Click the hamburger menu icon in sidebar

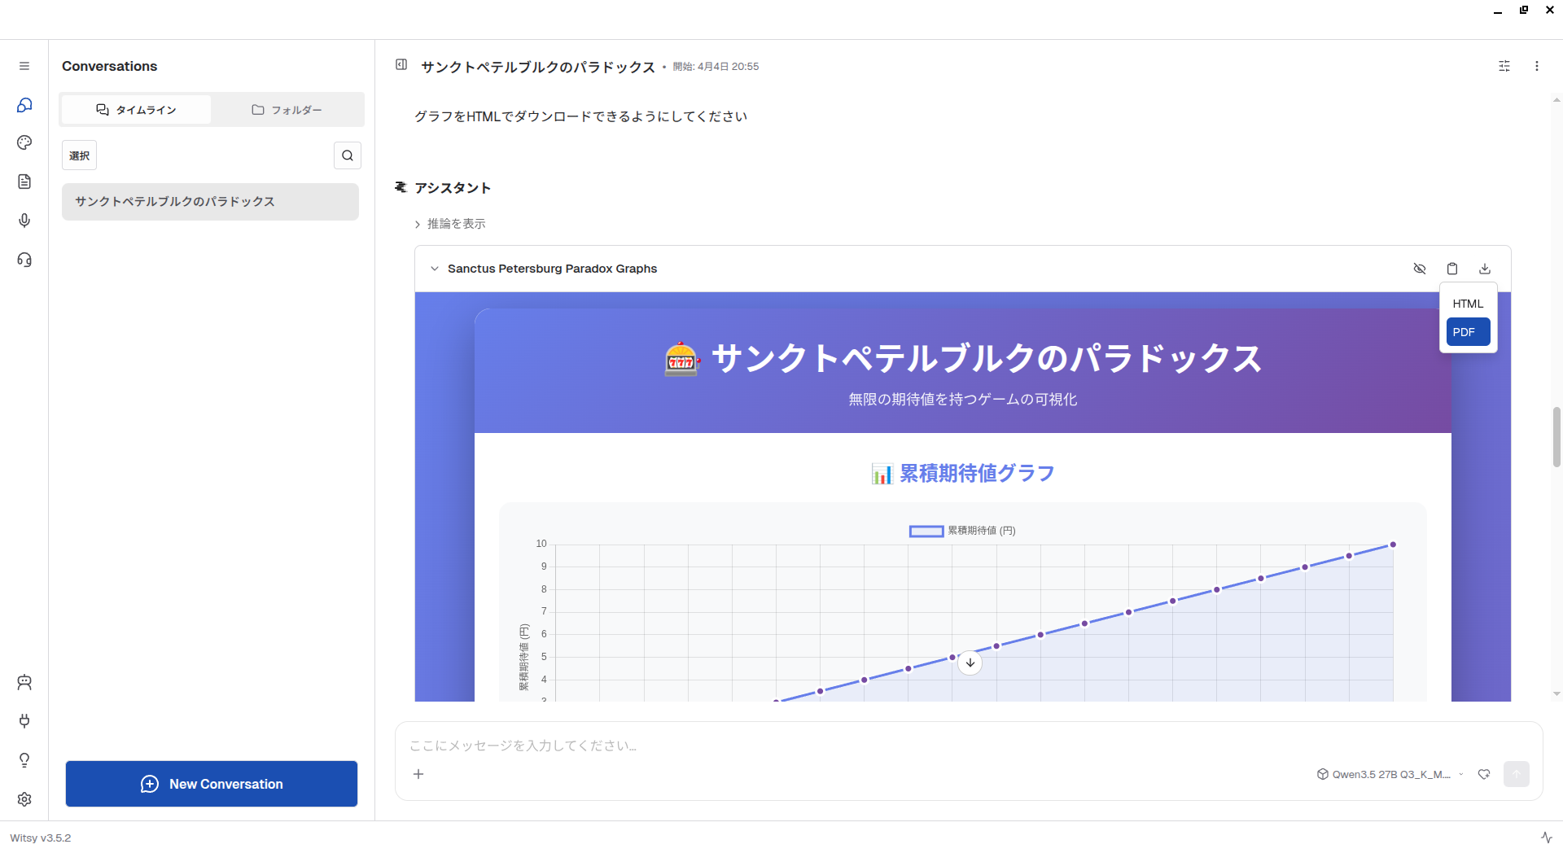tap(24, 66)
